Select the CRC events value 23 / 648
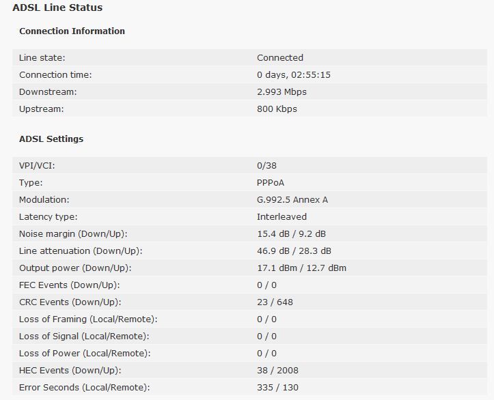Viewport: 494px width, 400px height. tap(276, 302)
